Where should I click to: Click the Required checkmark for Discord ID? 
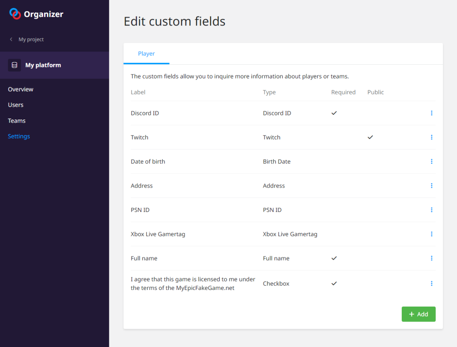[x=334, y=113]
